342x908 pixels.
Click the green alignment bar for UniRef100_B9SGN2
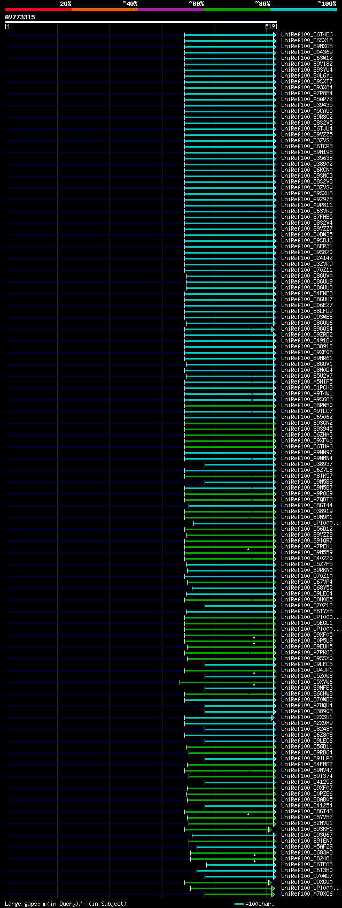point(230,423)
